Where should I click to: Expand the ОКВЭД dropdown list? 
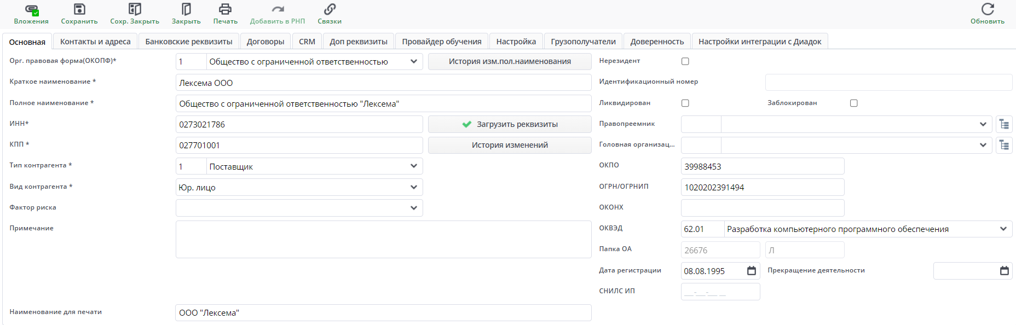[1003, 229]
